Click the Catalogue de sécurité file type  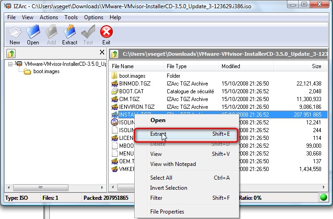click(190, 91)
